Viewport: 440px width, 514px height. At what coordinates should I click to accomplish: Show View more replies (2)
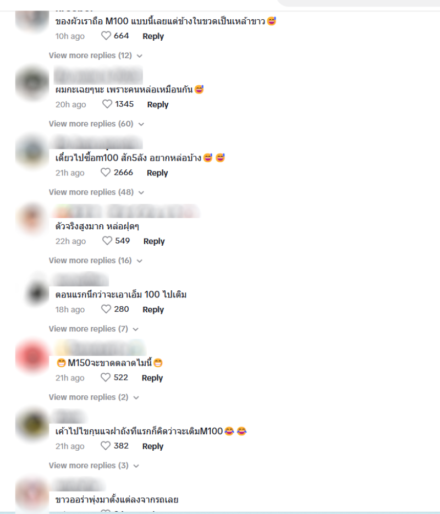click(94, 397)
